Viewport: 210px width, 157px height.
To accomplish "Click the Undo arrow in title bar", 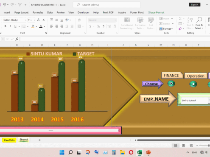I will click(4, 5).
